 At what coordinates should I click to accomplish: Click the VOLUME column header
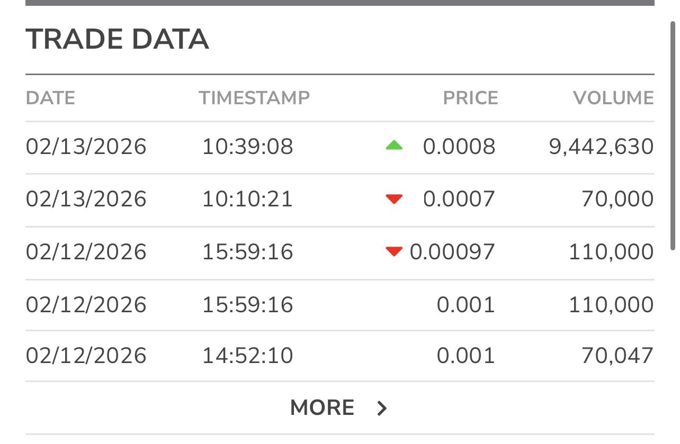pyautogui.click(x=613, y=98)
